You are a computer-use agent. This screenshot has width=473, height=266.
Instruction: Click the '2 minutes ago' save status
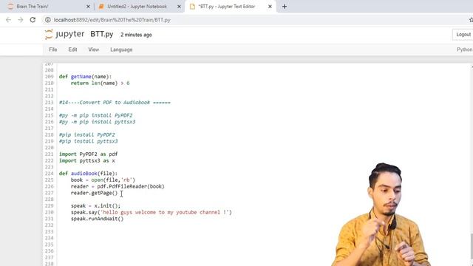tap(136, 35)
